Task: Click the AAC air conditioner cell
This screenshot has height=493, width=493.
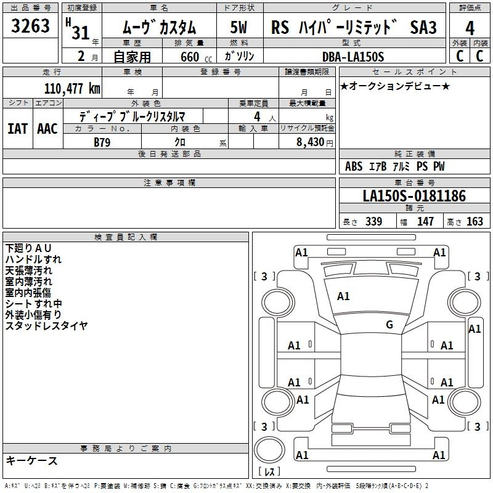Action: click(47, 128)
